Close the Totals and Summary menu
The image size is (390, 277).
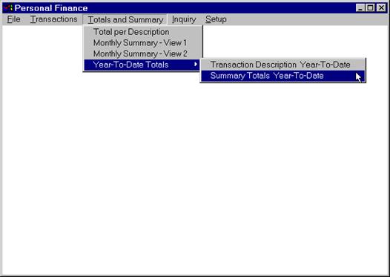coord(125,19)
